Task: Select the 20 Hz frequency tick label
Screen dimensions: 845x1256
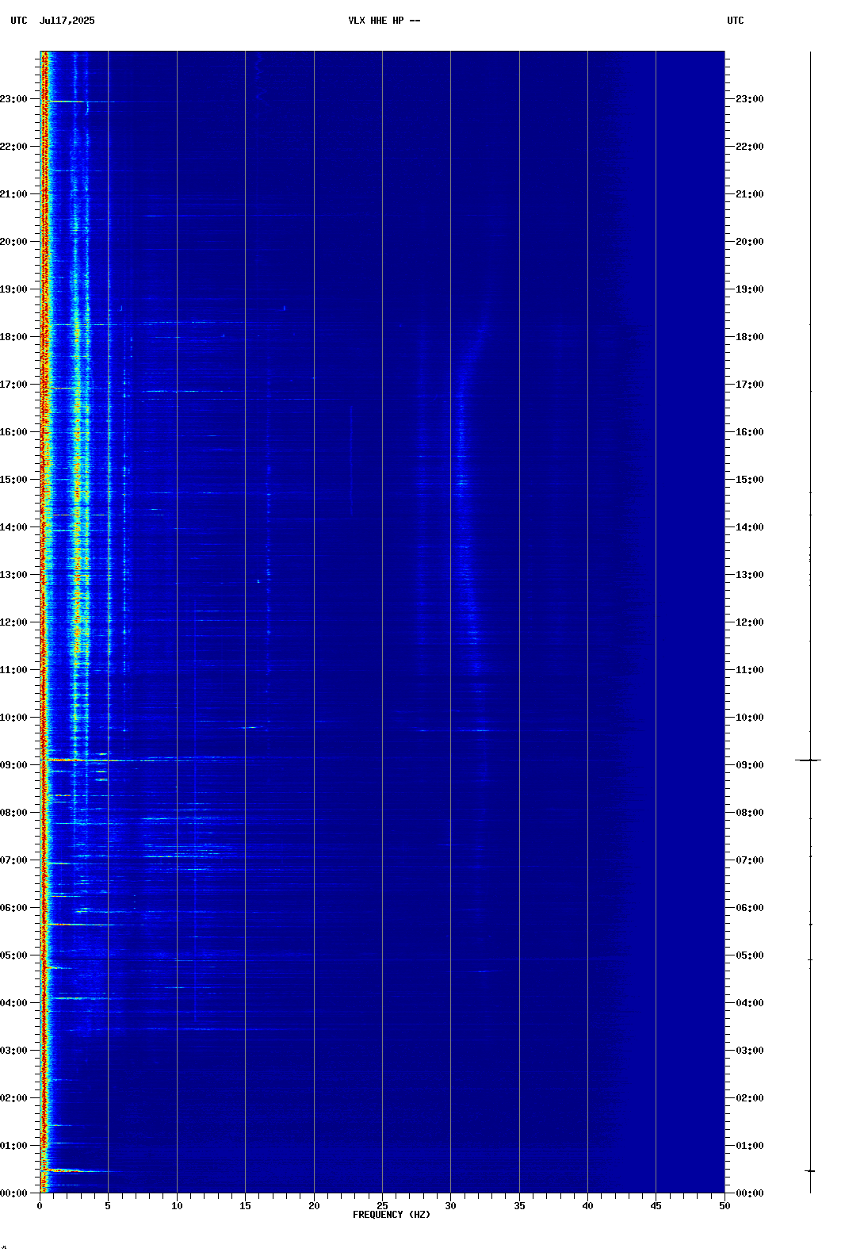Action: tap(314, 1206)
